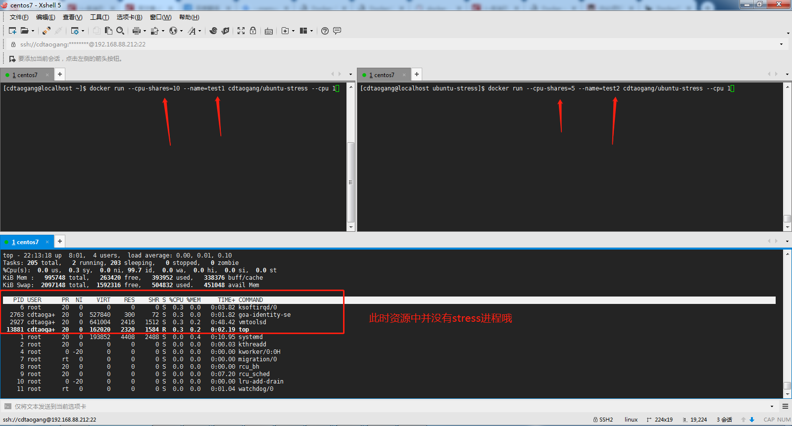The width and height of the screenshot is (792, 426).
Task: Click the Find magnifier icon
Action: tap(120, 31)
